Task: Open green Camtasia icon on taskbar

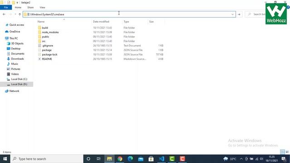Action: 172,159
